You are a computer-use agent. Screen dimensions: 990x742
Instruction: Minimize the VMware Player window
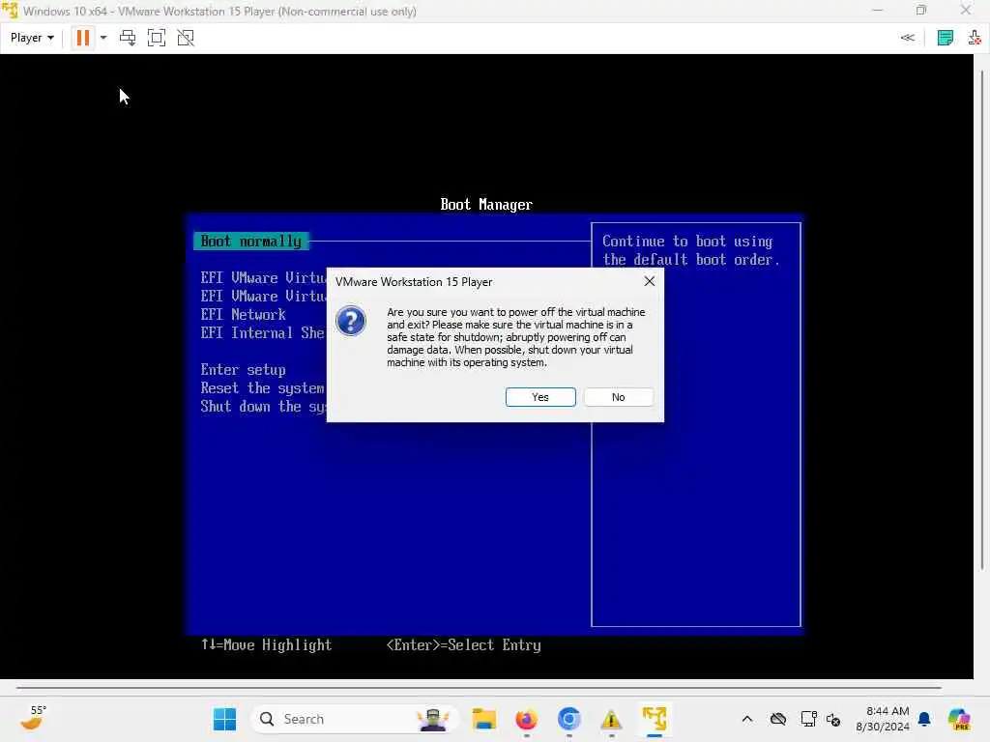878,11
